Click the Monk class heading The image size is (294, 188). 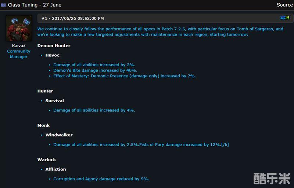tap(43, 125)
